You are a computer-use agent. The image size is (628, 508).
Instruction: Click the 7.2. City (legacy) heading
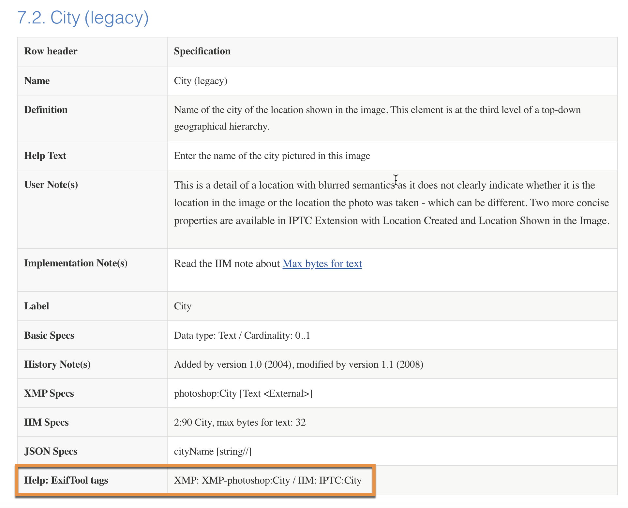[83, 18]
